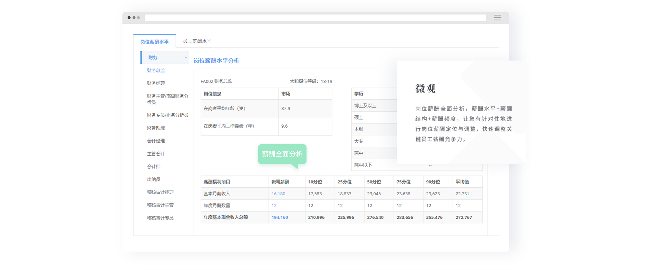
Task: Click the 29,623 ninetieth percentile value
Action: point(433,194)
